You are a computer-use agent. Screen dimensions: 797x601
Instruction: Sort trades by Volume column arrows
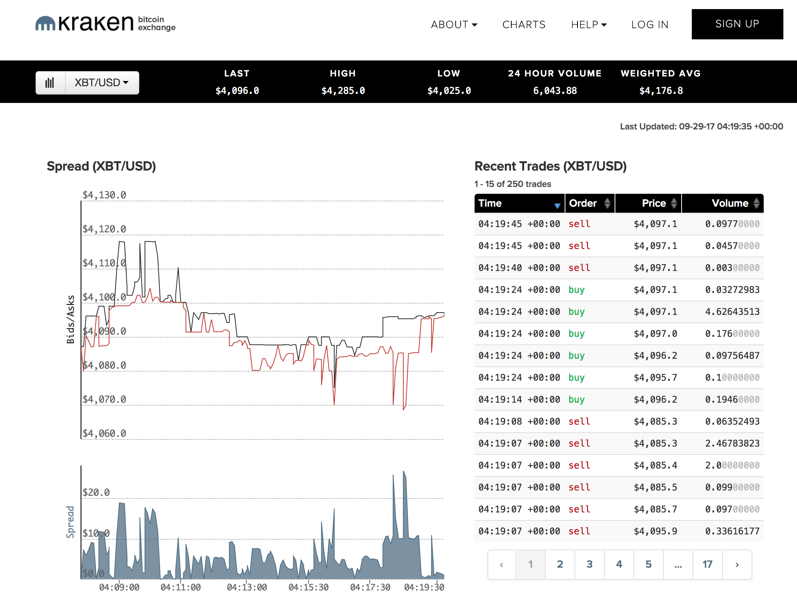click(x=756, y=203)
